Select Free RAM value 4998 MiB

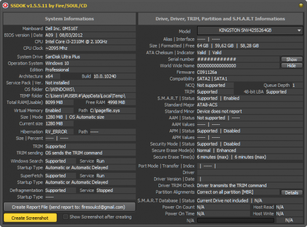click(x=116, y=102)
